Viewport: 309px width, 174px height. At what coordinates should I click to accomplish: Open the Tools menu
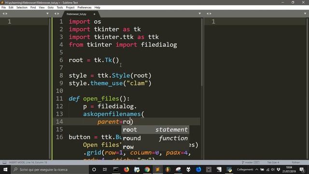60,8
